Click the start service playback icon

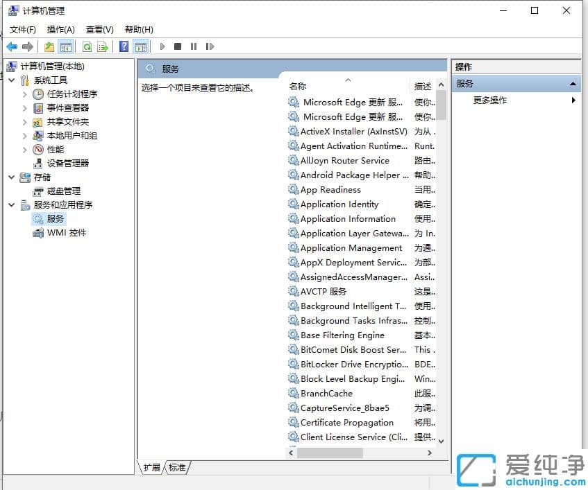click(161, 46)
